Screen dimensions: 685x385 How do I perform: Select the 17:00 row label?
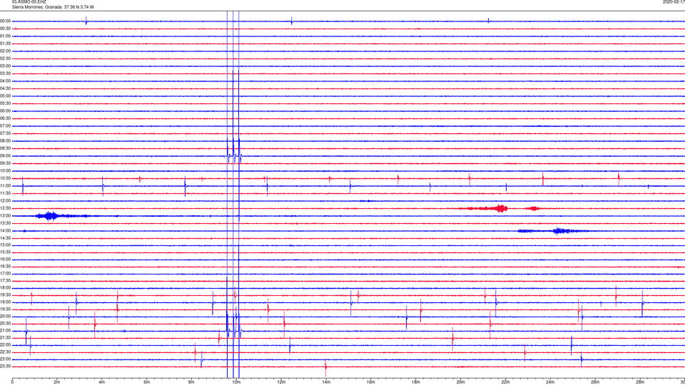click(5, 273)
